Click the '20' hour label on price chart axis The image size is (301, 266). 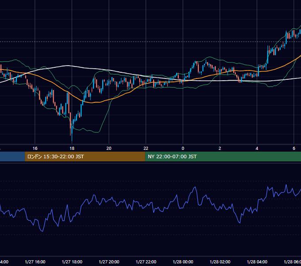point(109,149)
